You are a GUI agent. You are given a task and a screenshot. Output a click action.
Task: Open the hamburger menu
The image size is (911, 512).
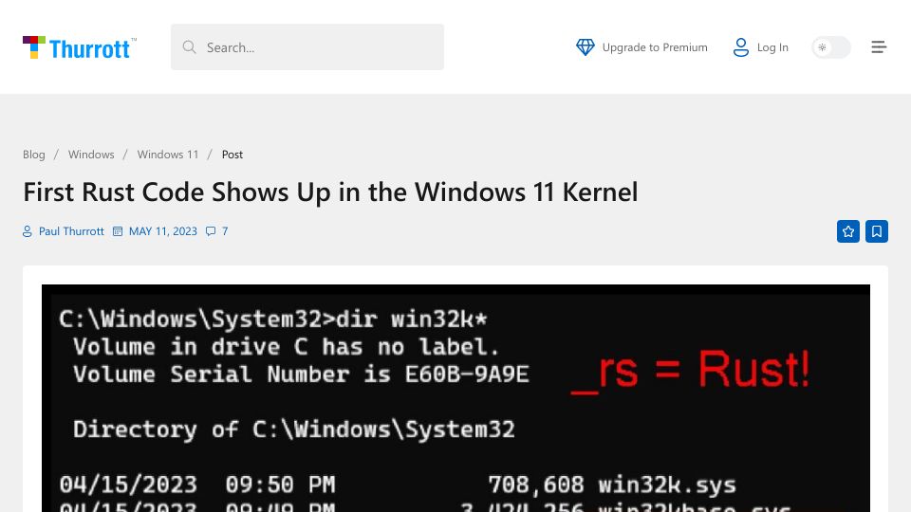coord(879,47)
